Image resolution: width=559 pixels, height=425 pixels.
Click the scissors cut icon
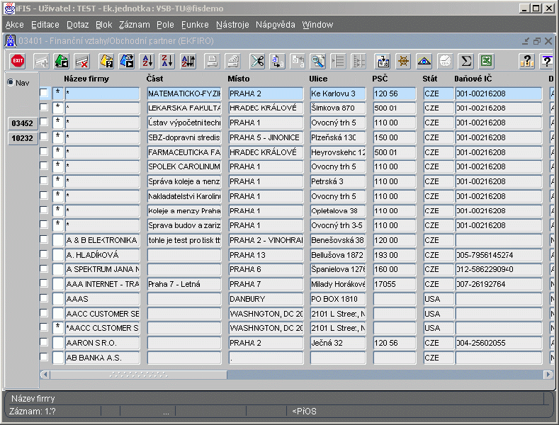point(257,61)
